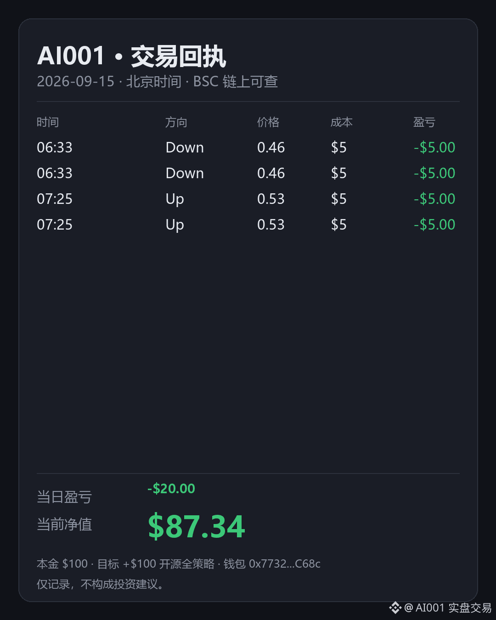This screenshot has height=620, width=496.
Task: Select the first 06:33 trade time
Action: tap(55, 147)
